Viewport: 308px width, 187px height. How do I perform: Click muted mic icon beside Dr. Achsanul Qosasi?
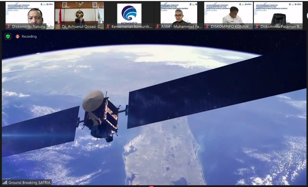point(58,26)
